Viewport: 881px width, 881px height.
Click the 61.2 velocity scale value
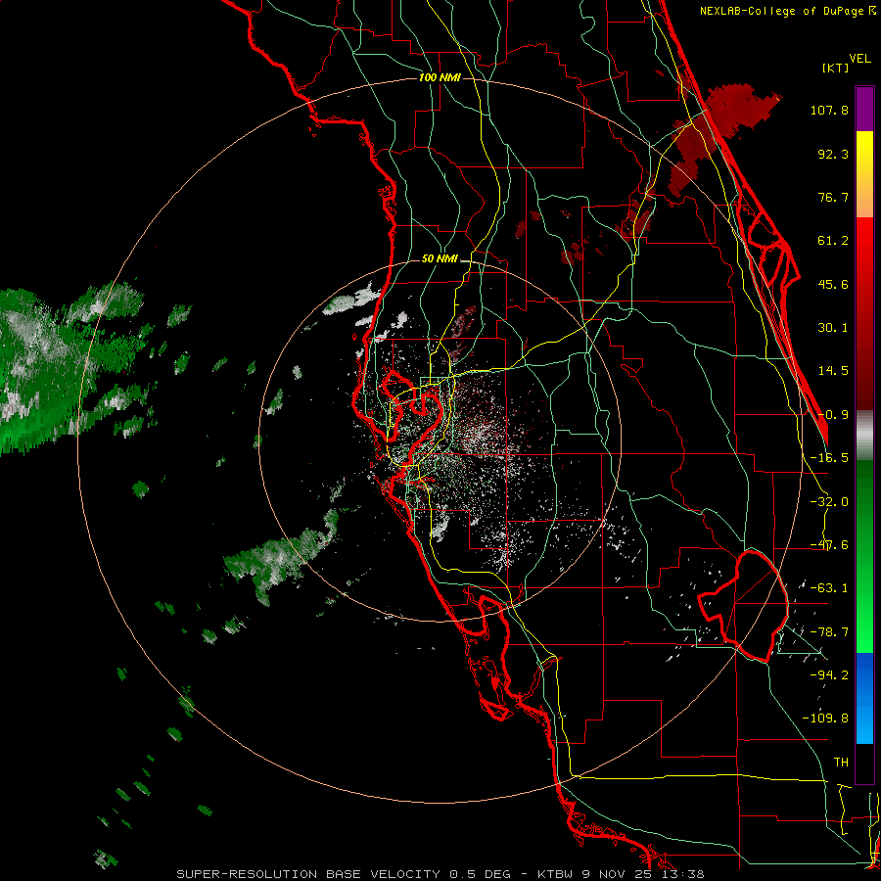point(833,241)
